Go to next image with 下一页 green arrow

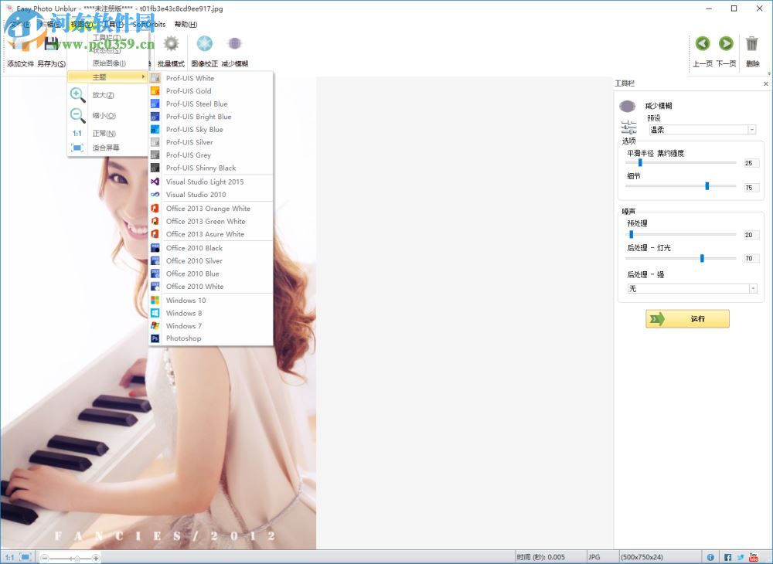(x=725, y=44)
